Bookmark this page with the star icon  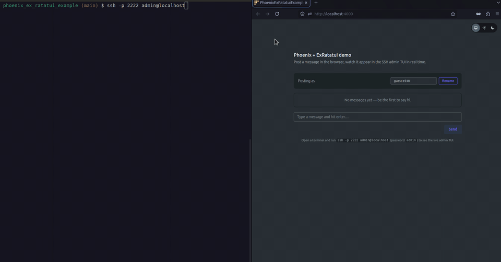(x=453, y=14)
